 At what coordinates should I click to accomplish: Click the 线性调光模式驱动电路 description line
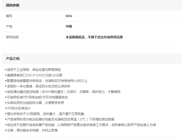63,92
